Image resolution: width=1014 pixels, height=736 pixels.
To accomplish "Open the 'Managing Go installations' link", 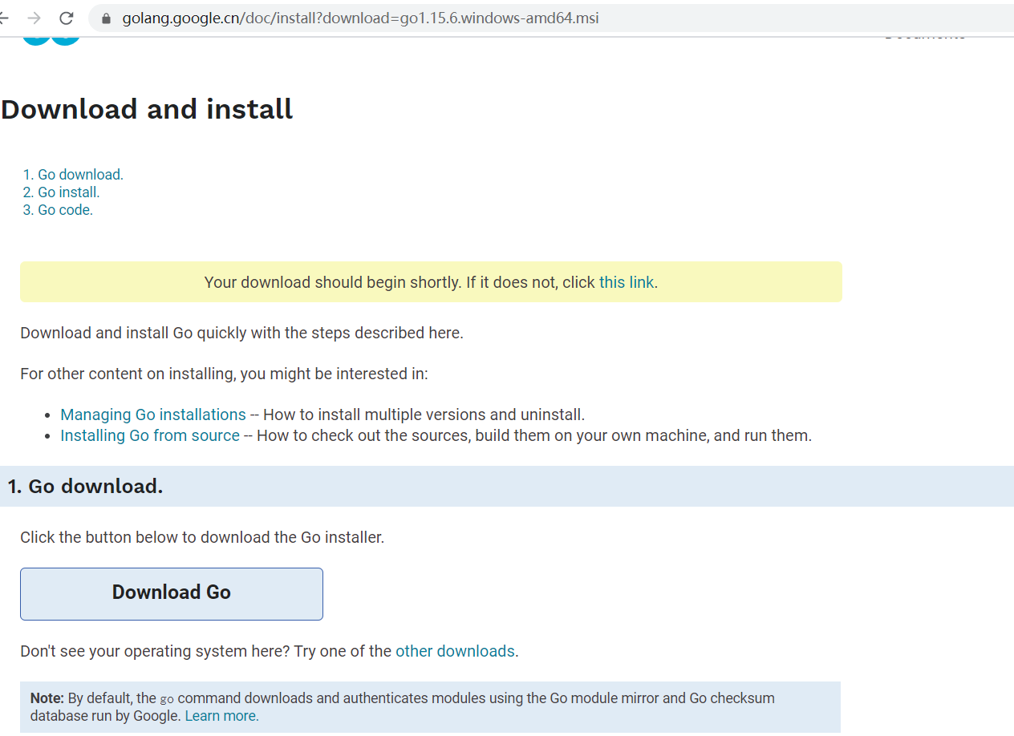I will click(153, 415).
